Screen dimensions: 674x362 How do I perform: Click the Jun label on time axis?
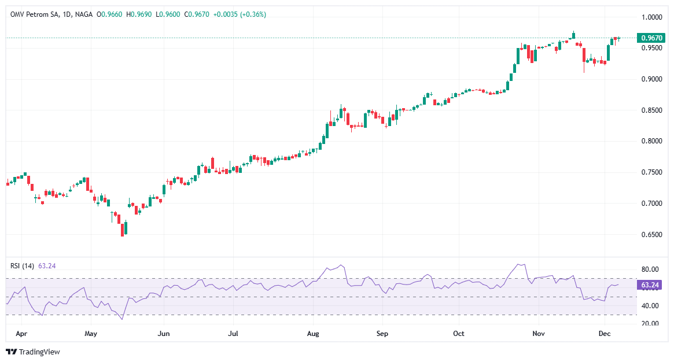164,334
